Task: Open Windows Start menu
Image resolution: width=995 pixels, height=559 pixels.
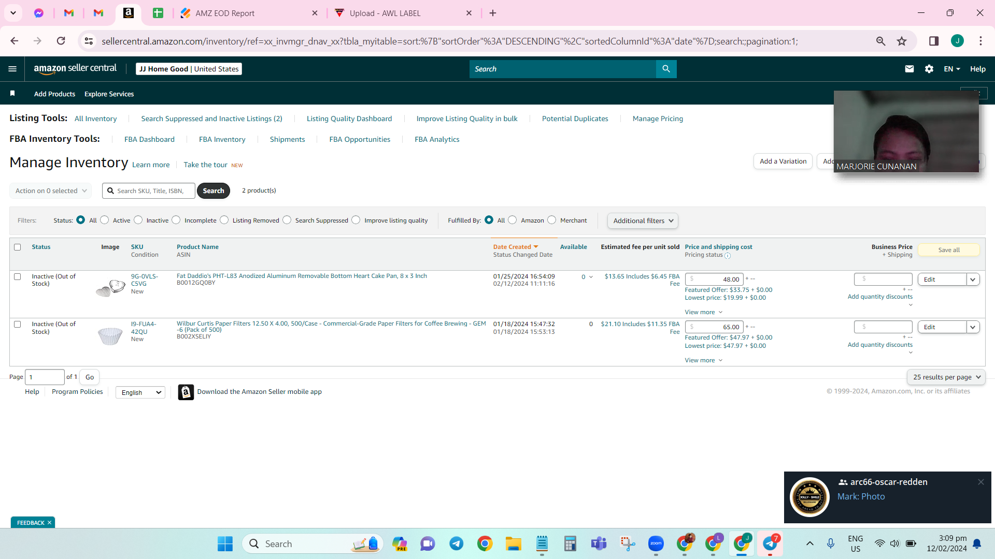Action: point(225,543)
